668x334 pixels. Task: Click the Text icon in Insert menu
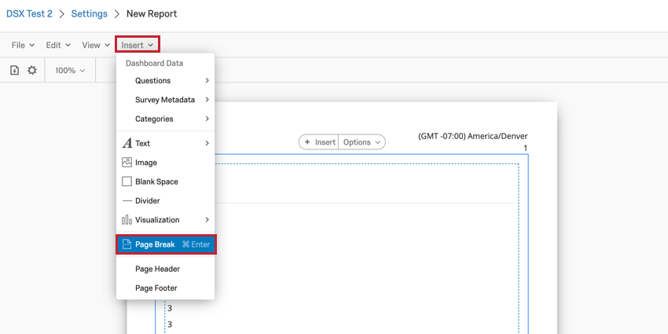127,144
